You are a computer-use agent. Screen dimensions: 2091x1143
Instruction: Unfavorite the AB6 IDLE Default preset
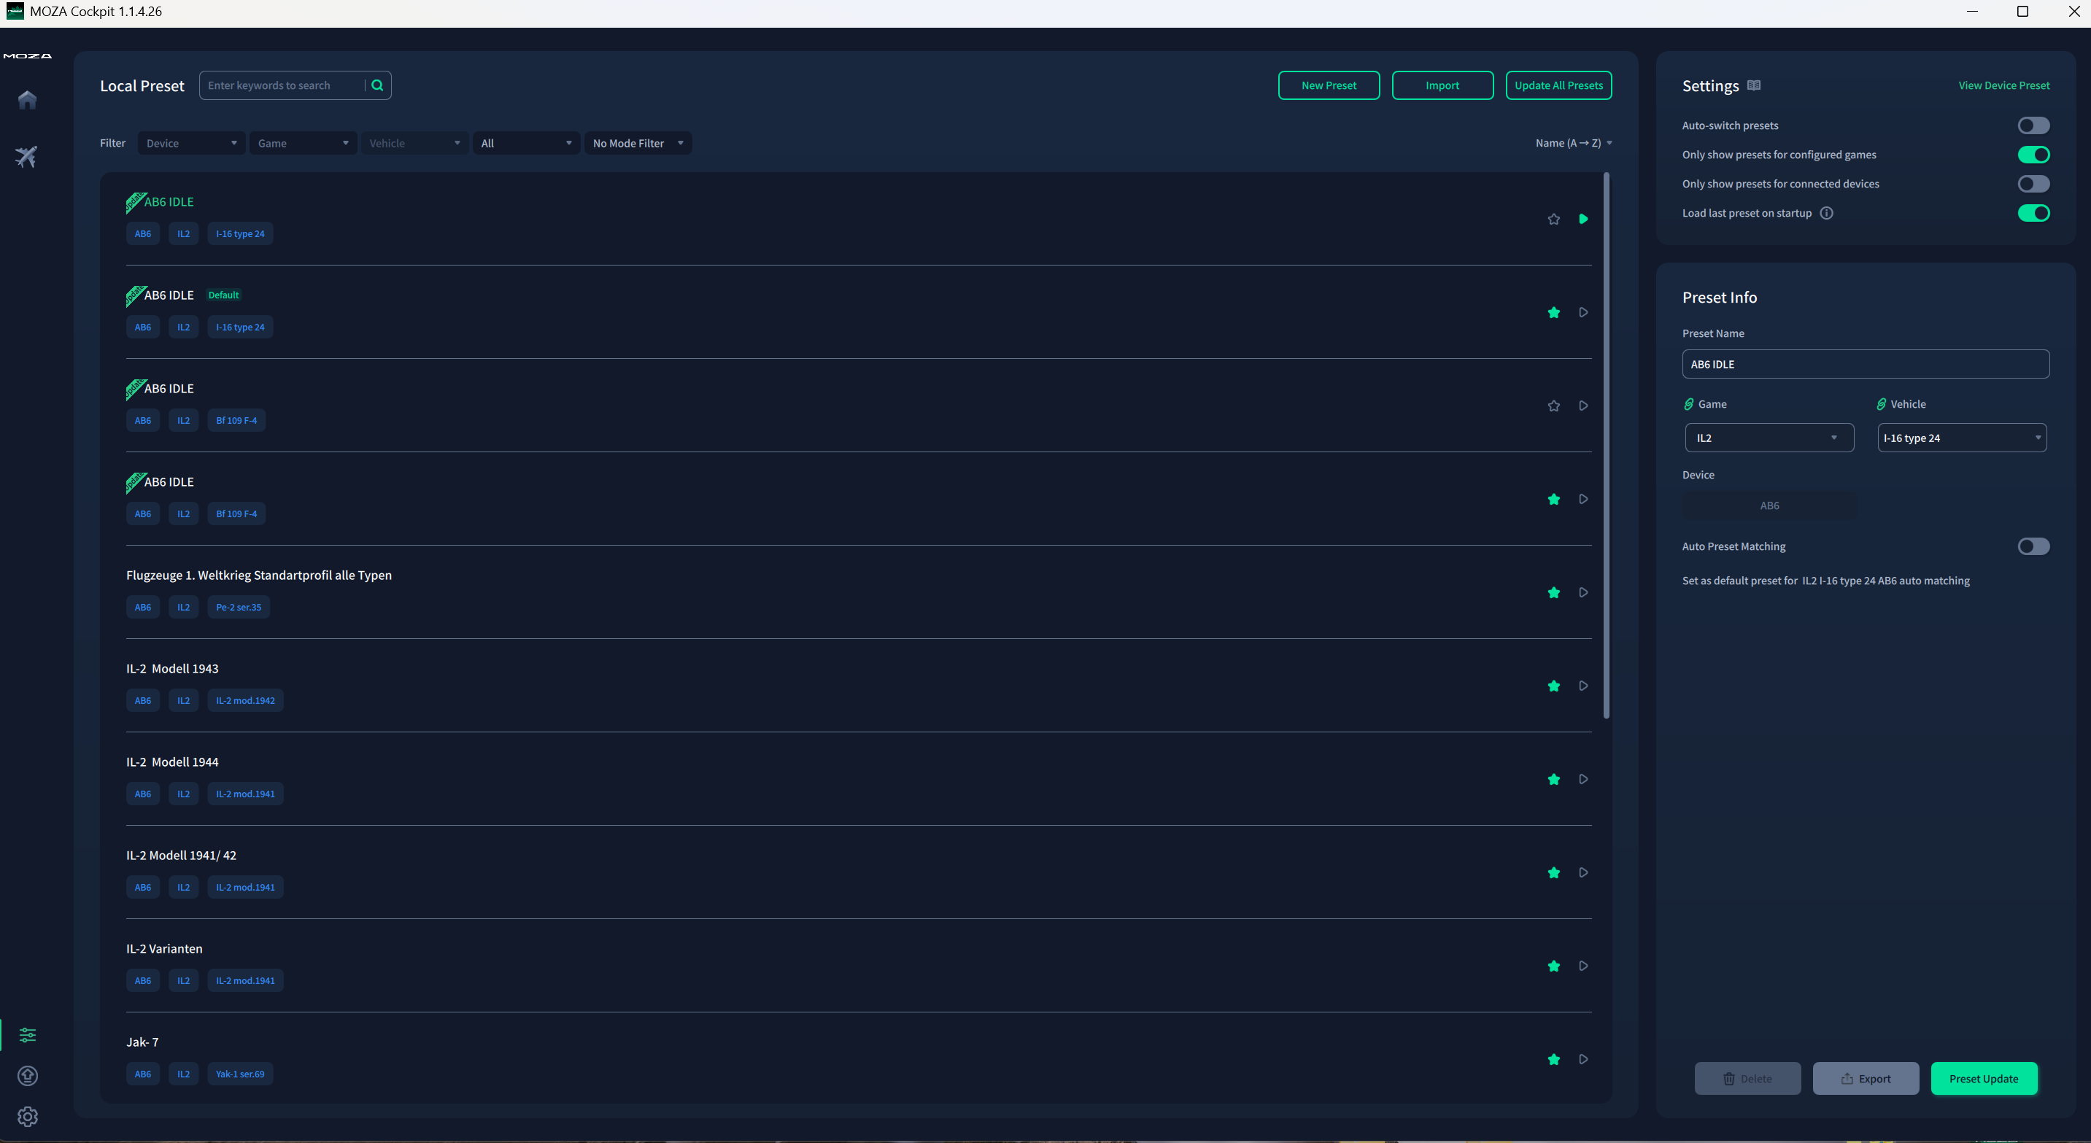(x=1553, y=312)
